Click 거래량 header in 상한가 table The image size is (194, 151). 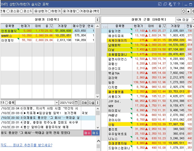click(x=62, y=26)
